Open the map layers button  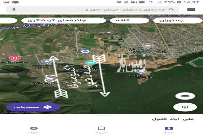[x=185, y=96]
